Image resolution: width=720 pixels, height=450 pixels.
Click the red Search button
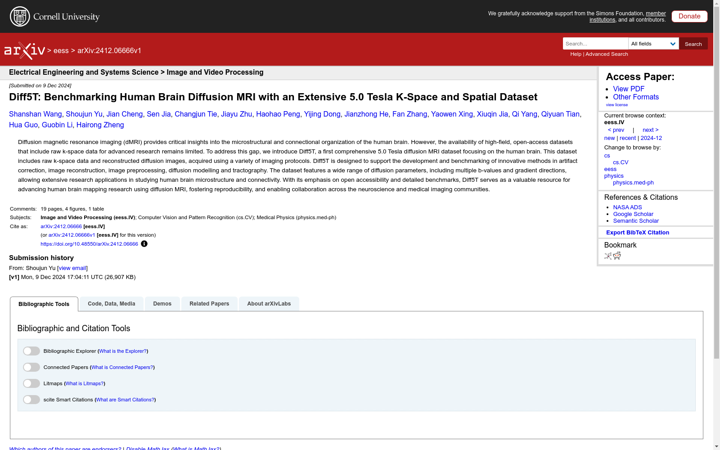tap(693, 44)
